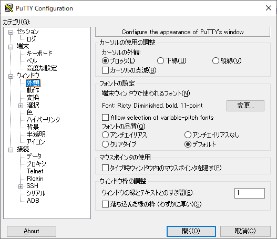Check Allow selection of variable-pitch fonts

click(105, 117)
